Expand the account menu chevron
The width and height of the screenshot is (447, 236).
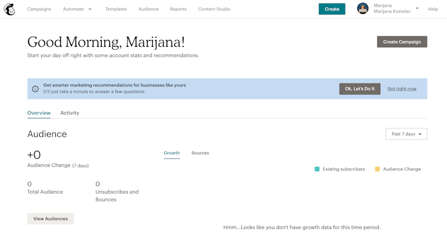pos(417,8)
